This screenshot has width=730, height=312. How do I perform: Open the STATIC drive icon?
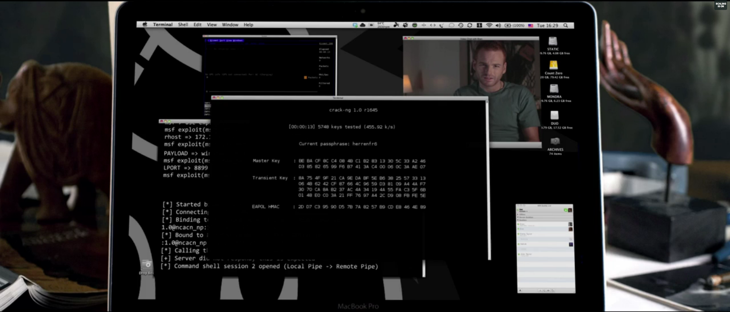click(553, 42)
